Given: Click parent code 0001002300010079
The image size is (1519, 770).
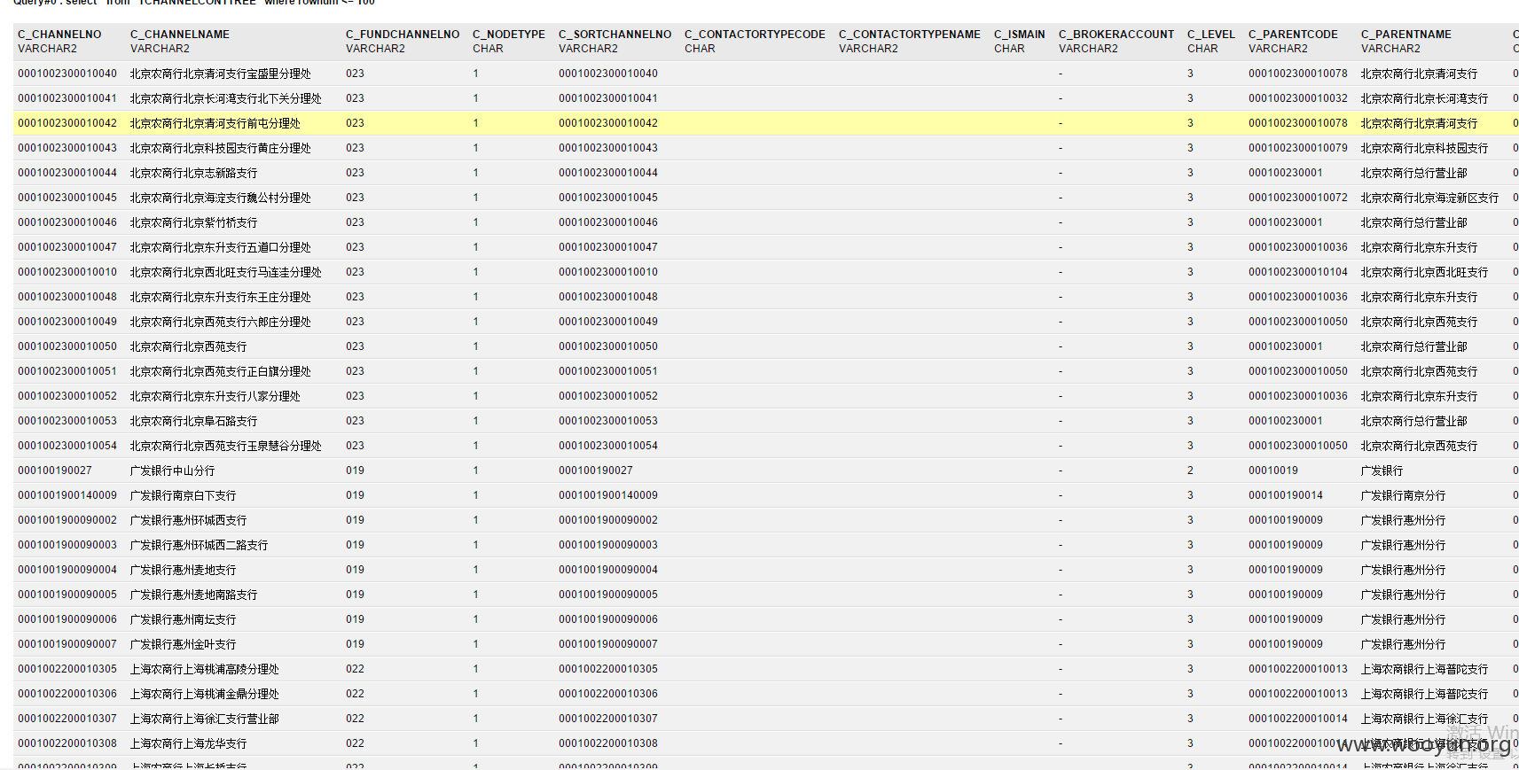Looking at the screenshot, I should coord(1298,148).
